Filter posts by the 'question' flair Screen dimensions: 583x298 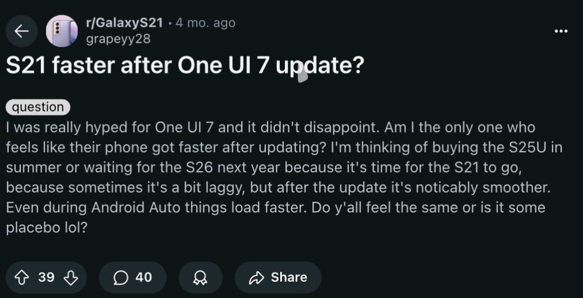coord(38,107)
